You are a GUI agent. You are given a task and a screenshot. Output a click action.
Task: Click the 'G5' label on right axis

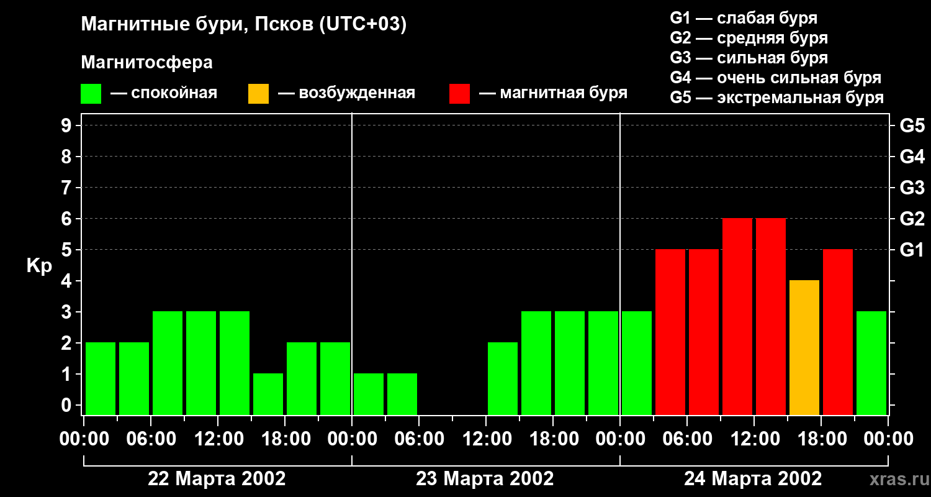(912, 125)
